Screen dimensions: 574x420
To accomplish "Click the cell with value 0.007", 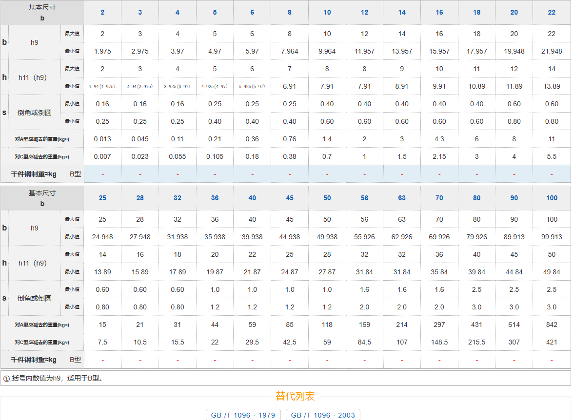I will [x=102, y=156].
